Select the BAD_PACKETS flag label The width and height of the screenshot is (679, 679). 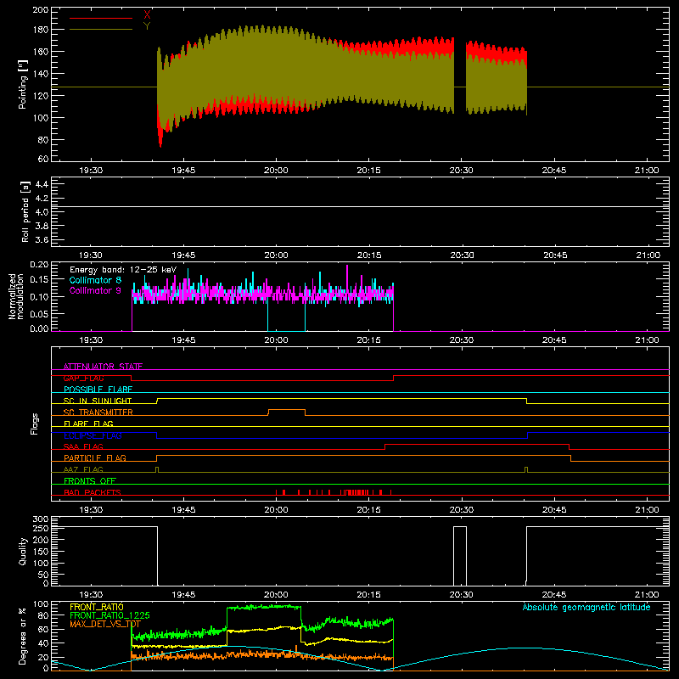[x=93, y=492]
